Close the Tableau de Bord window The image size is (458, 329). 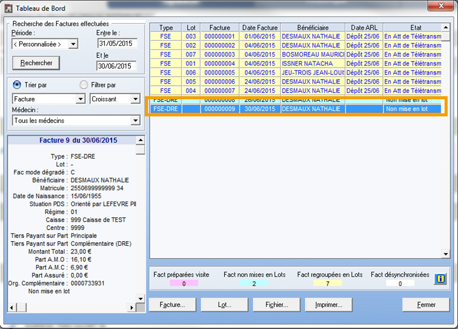[x=441, y=6]
